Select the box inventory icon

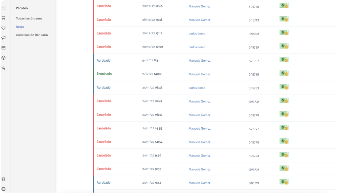[3, 58]
